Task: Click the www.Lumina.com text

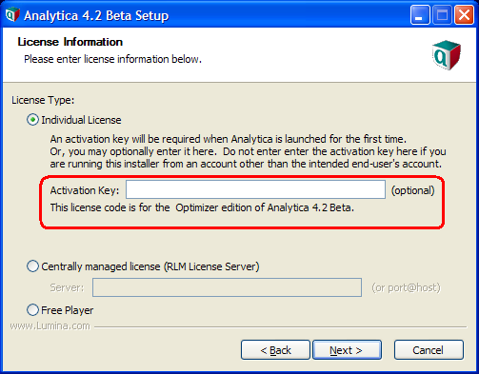Action: tap(50, 325)
